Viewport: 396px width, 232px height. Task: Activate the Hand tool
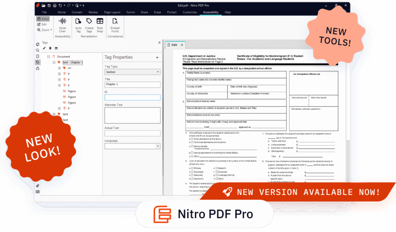43,18
